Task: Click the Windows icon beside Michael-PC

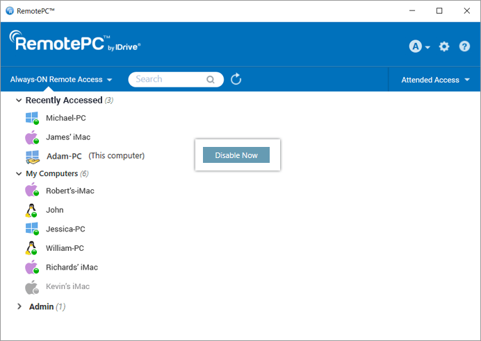Action: (32, 118)
